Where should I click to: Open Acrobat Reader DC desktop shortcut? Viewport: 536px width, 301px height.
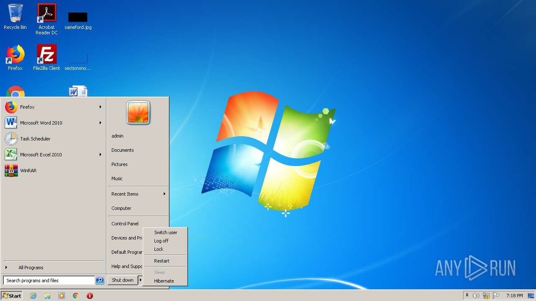coord(46,19)
